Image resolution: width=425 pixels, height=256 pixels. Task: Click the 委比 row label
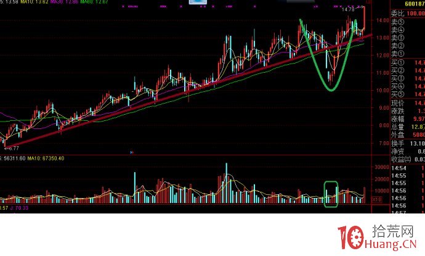tap(397, 14)
